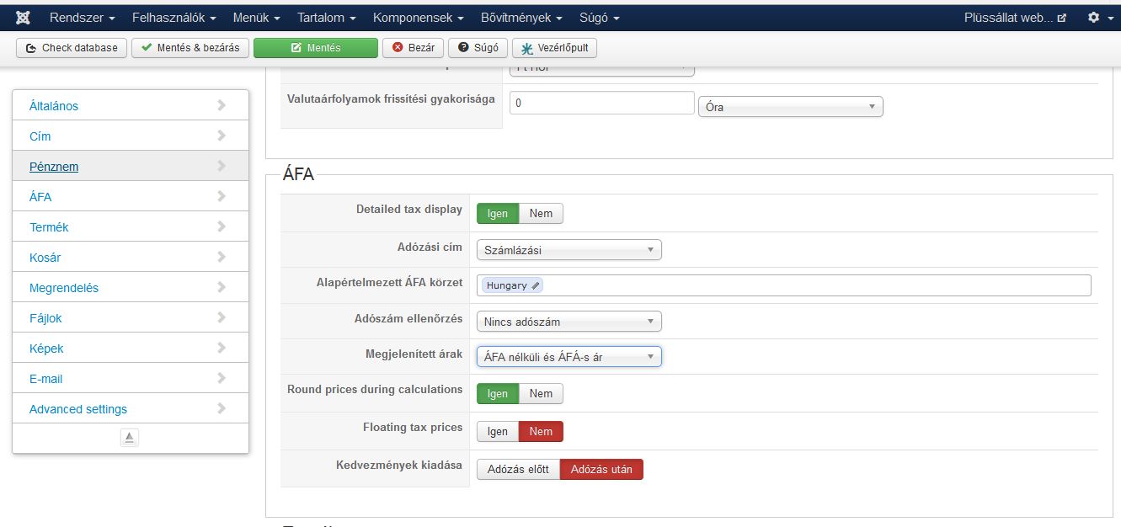The image size is (1121, 527).
Task: Go to E-mail settings section
Action: 131,378
